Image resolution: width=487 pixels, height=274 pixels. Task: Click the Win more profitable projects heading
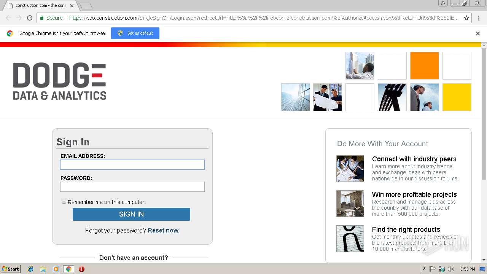coord(414,194)
